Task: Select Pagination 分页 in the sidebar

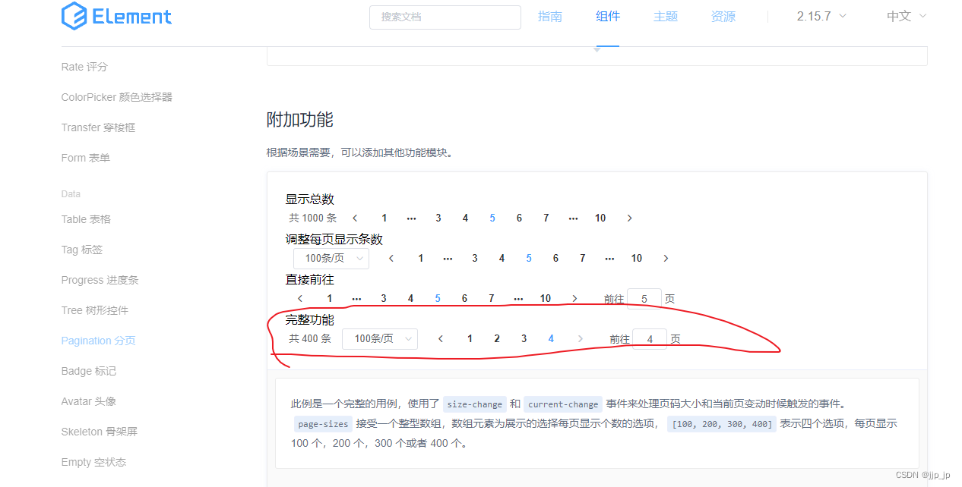Action: coord(98,340)
